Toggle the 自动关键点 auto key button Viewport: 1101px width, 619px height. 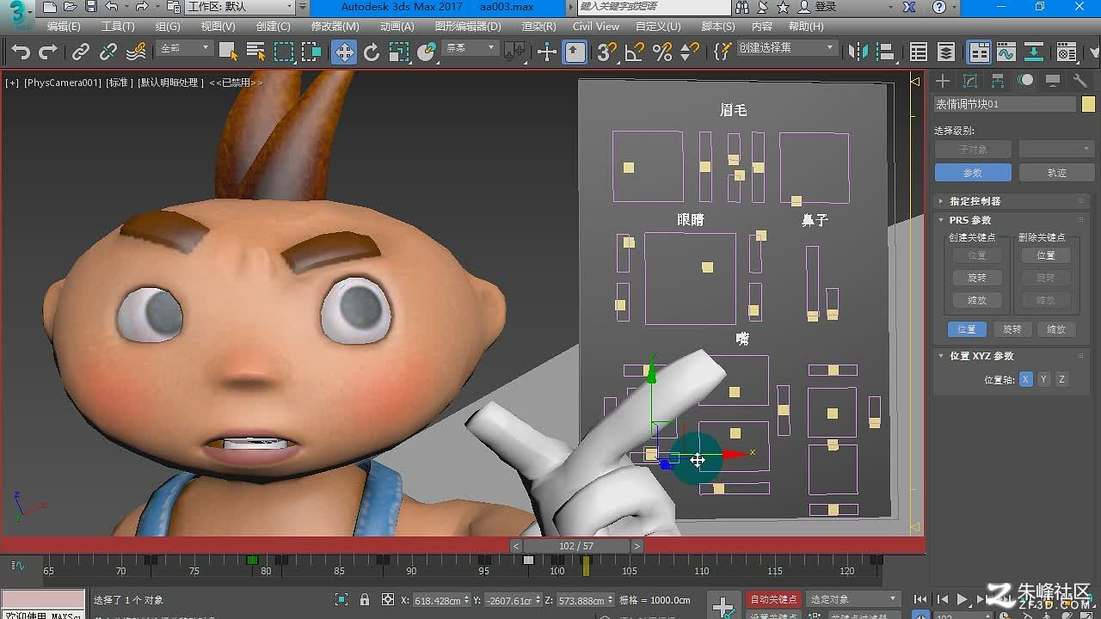pos(774,599)
